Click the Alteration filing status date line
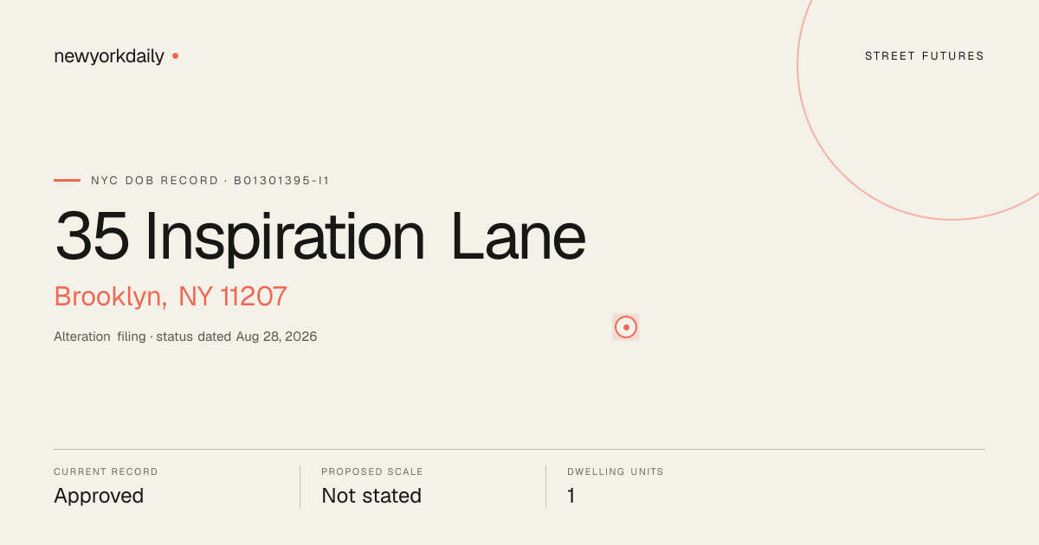 (185, 337)
